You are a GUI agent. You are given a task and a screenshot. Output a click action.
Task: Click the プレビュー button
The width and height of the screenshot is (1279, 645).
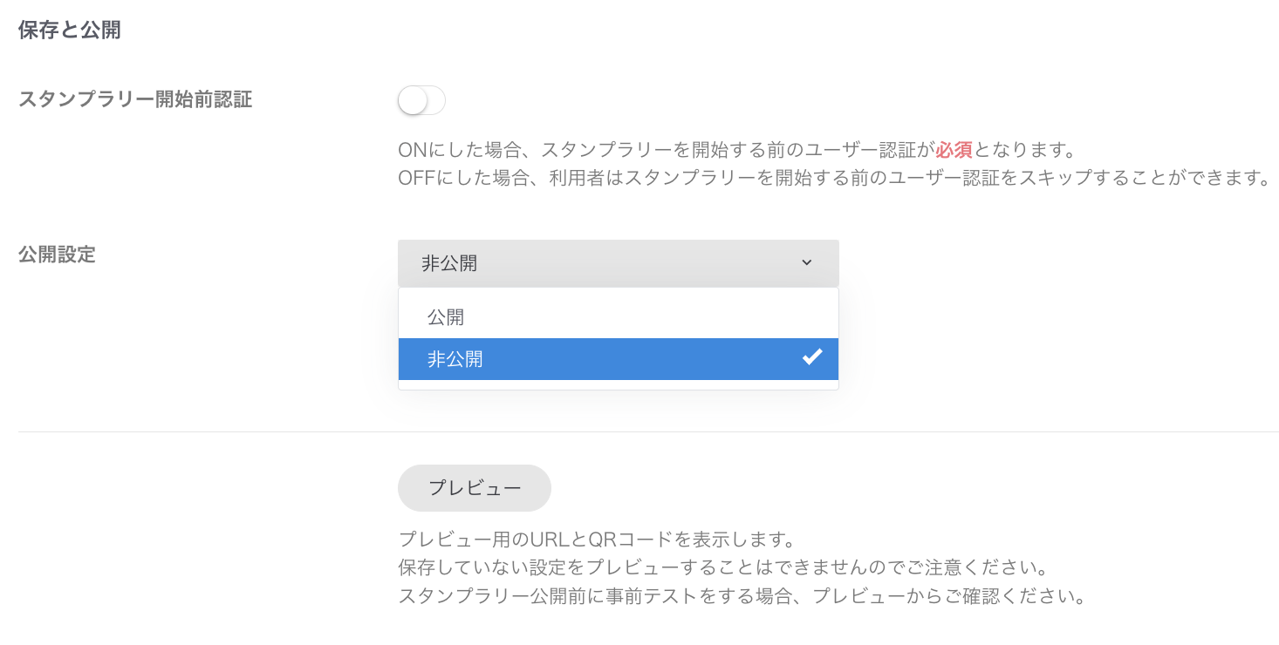click(475, 488)
